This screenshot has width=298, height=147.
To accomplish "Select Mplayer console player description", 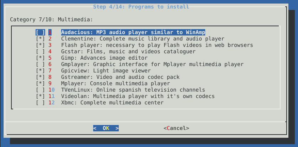I will [x=115, y=83].
